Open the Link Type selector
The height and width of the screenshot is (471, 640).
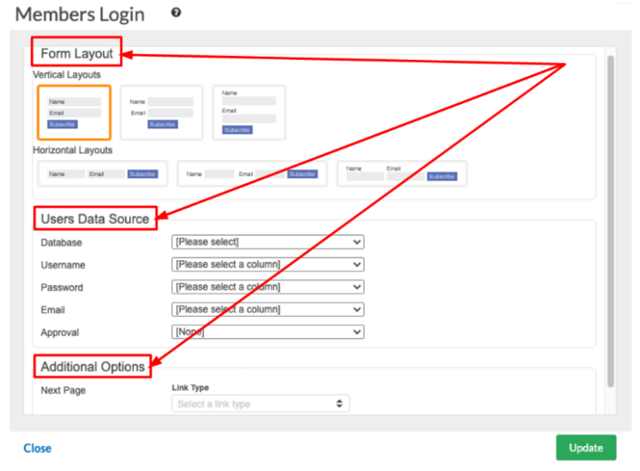260,403
